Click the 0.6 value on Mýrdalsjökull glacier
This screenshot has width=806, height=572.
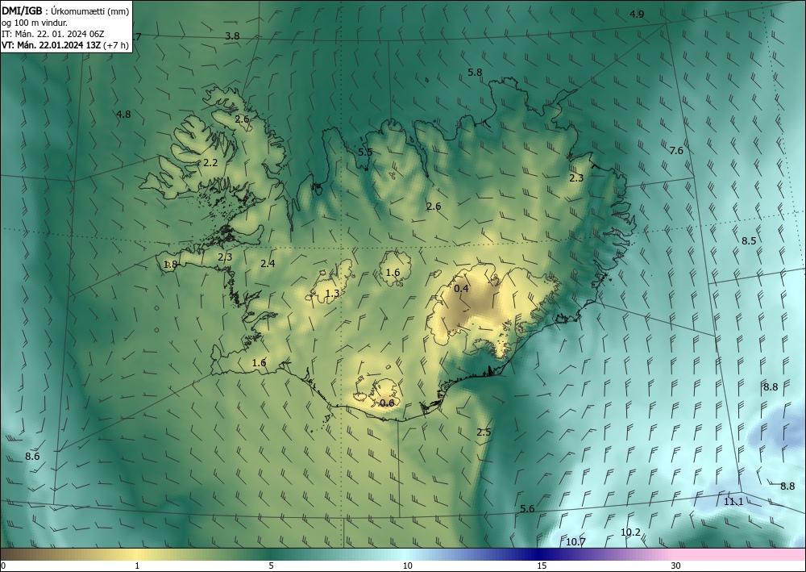pyautogui.click(x=387, y=403)
